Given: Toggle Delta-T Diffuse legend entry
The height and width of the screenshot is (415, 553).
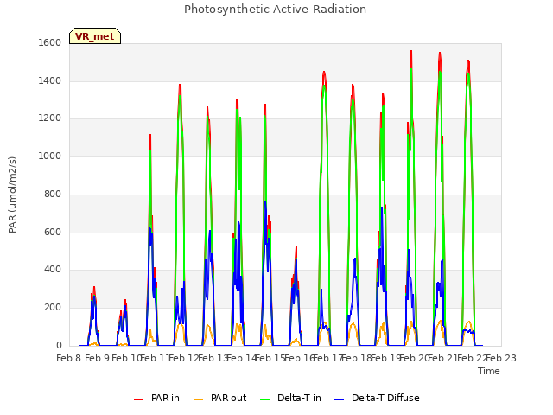Looking at the screenshot, I should pos(377,398).
